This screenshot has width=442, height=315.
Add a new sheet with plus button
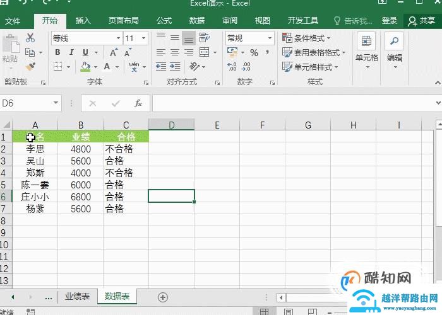163,297
